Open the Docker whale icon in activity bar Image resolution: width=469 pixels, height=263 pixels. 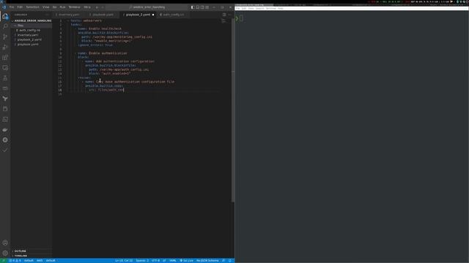point(5,130)
